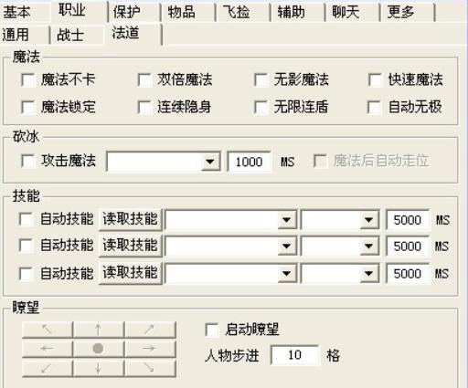Enable the 魔法不卡 checkbox
The image size is (468, 388).
coord(28,80)
